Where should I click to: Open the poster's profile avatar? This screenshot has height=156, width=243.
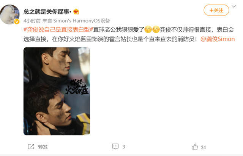coord(9,14)
